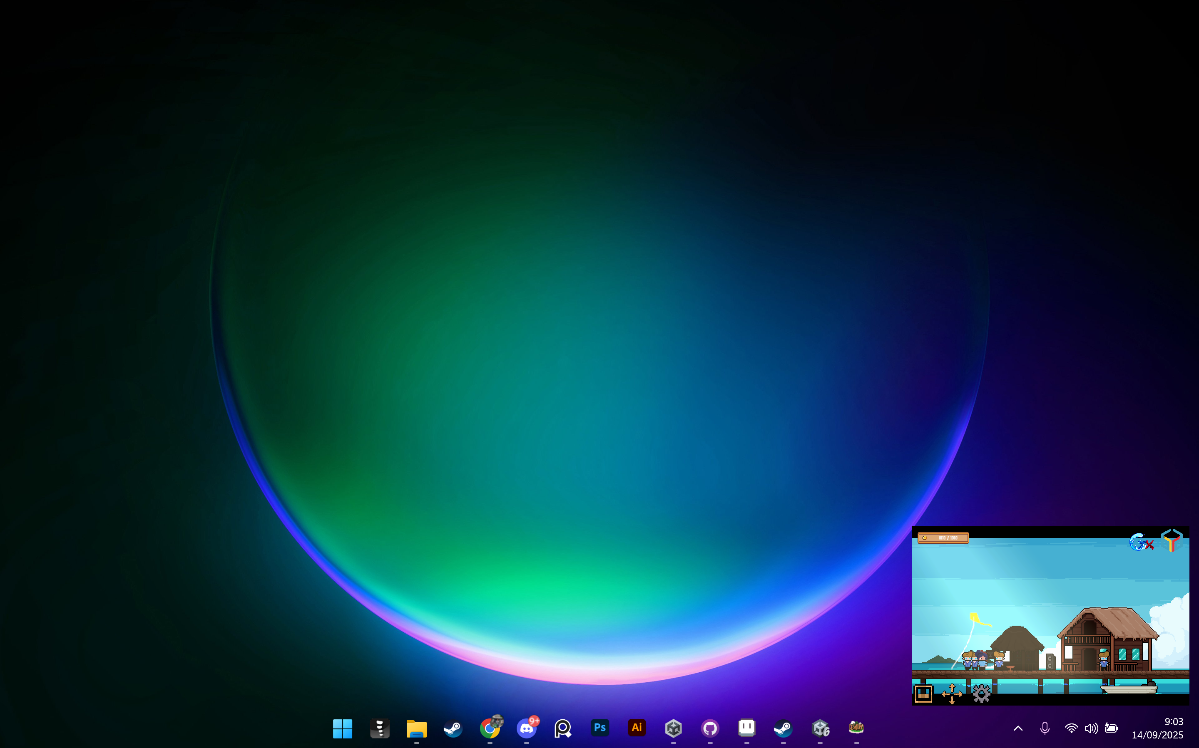Click the four-arrow move icon

click(951, 694)
